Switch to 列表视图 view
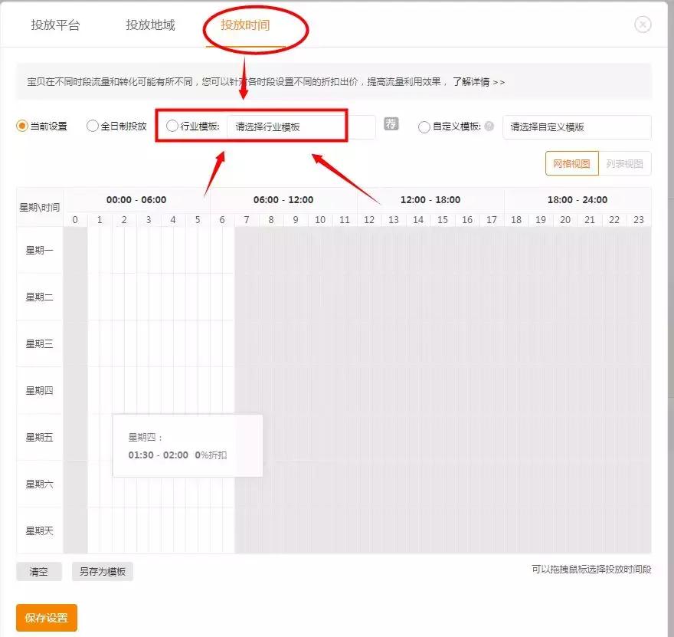 coord(626,163)
